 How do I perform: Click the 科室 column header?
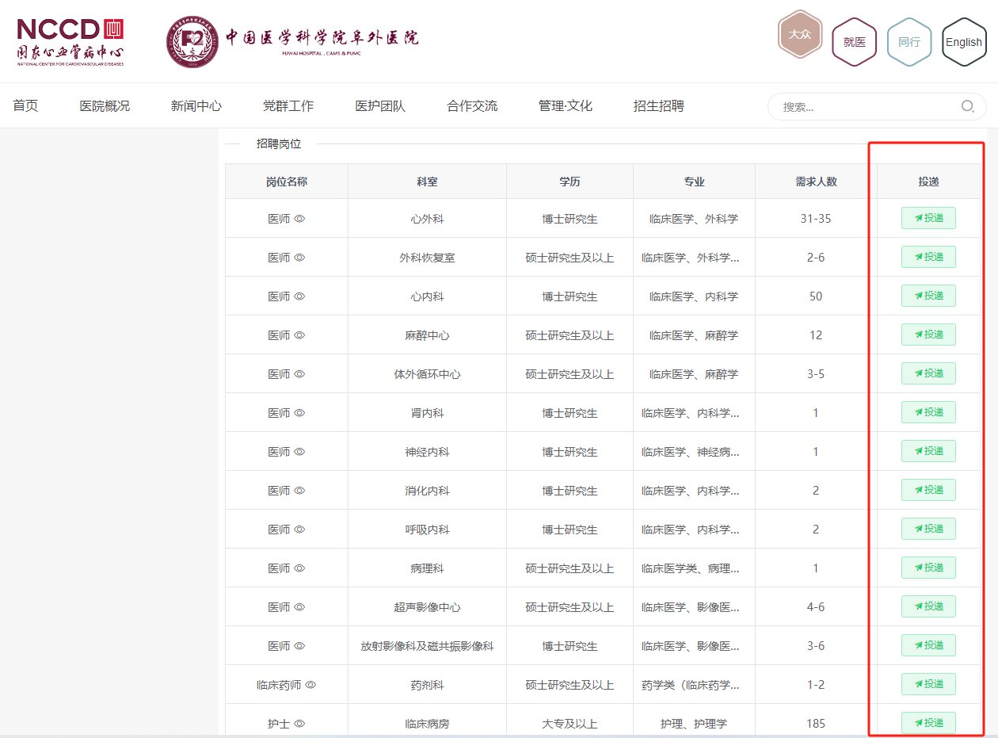point(427,182)
